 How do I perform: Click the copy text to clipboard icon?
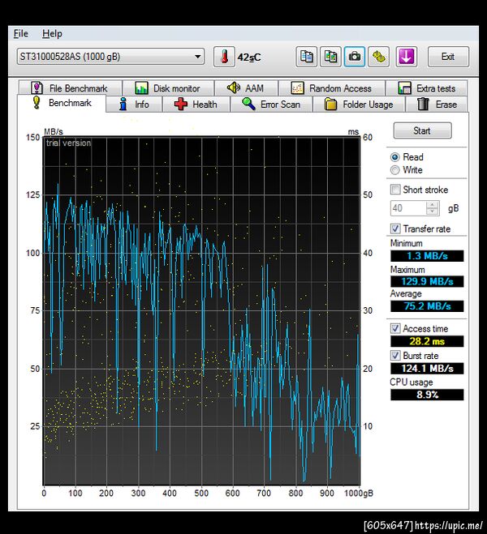[306, 57]
